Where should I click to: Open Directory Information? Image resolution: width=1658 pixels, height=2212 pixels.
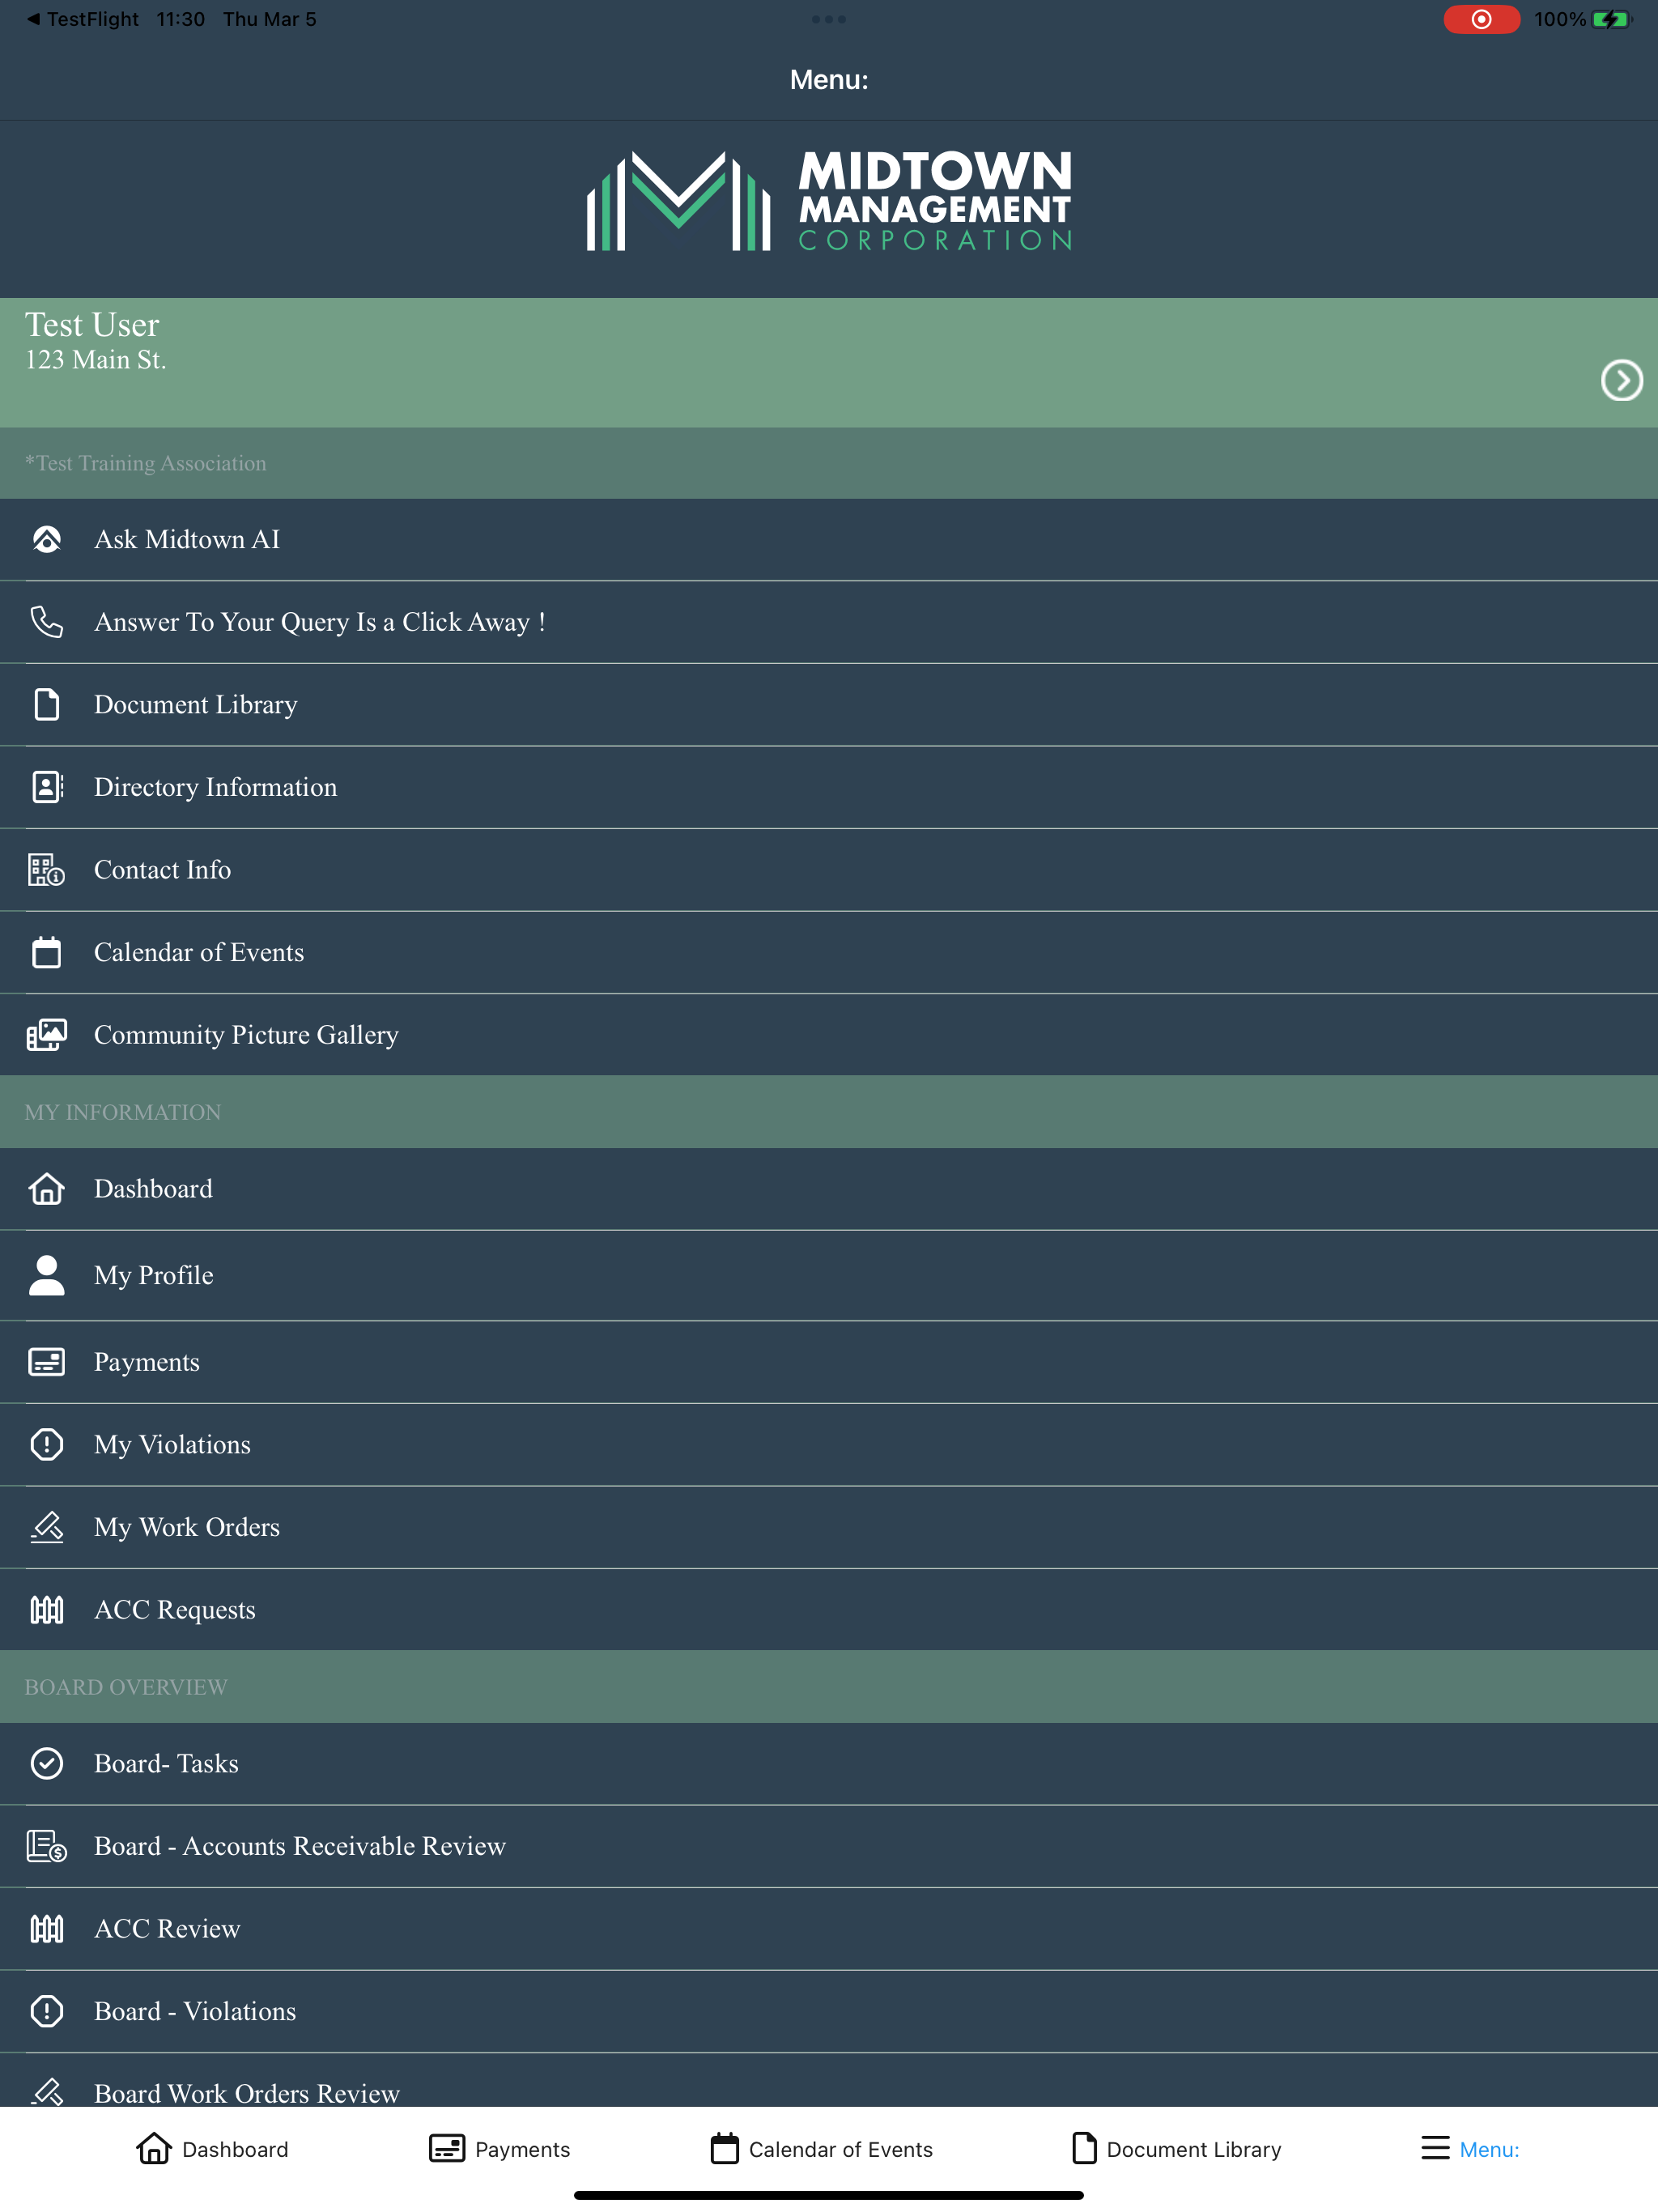[829, 787]
